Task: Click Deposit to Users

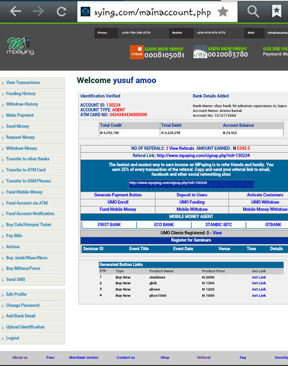Action: pos(192,195)
